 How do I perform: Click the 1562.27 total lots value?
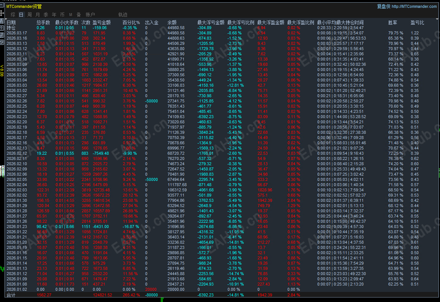tap(44, 295)
